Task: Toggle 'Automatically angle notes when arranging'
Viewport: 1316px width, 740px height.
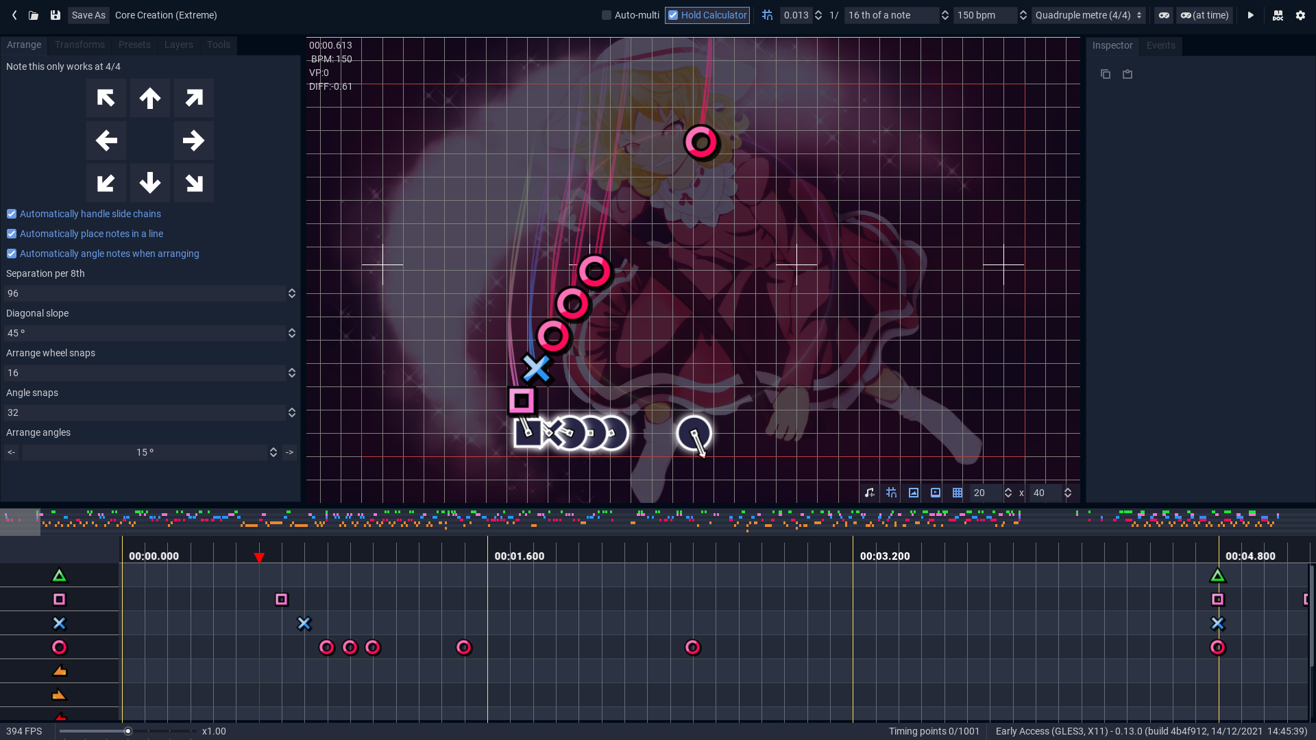Action: tap(12, 254)
